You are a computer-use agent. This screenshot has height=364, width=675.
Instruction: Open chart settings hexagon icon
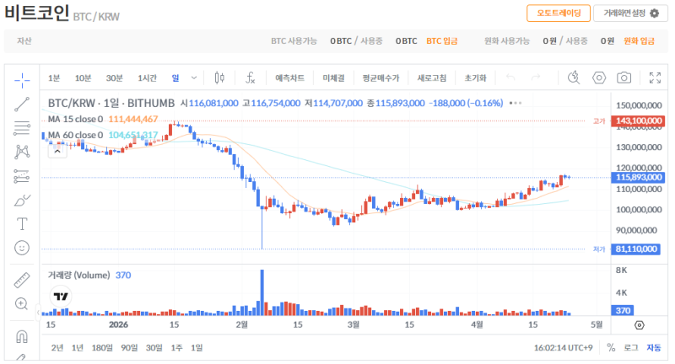[599, 78]
